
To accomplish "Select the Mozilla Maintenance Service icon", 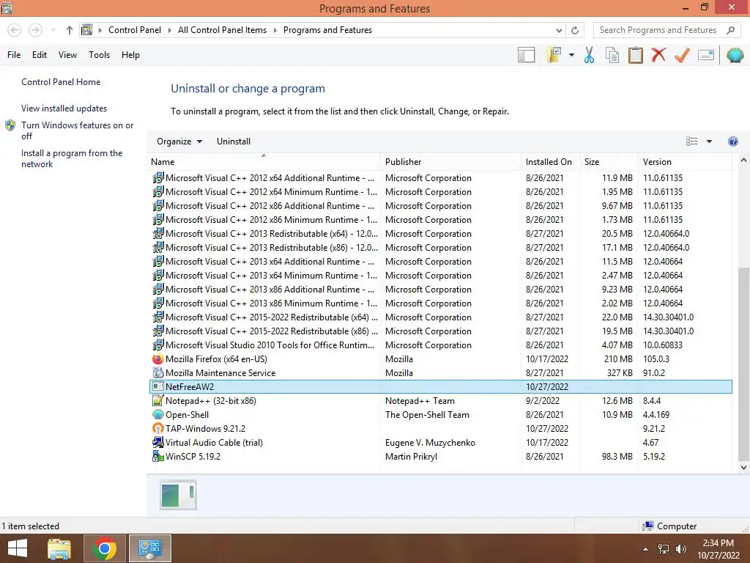I will 158,373.
